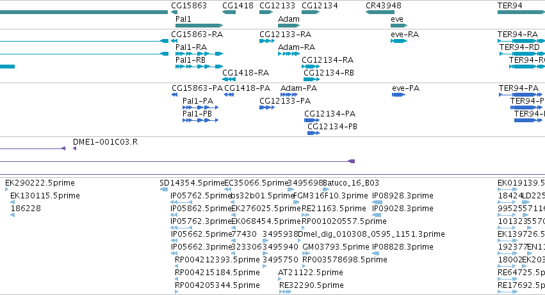Click the CR43948 gene label

[x=384, y=6]
